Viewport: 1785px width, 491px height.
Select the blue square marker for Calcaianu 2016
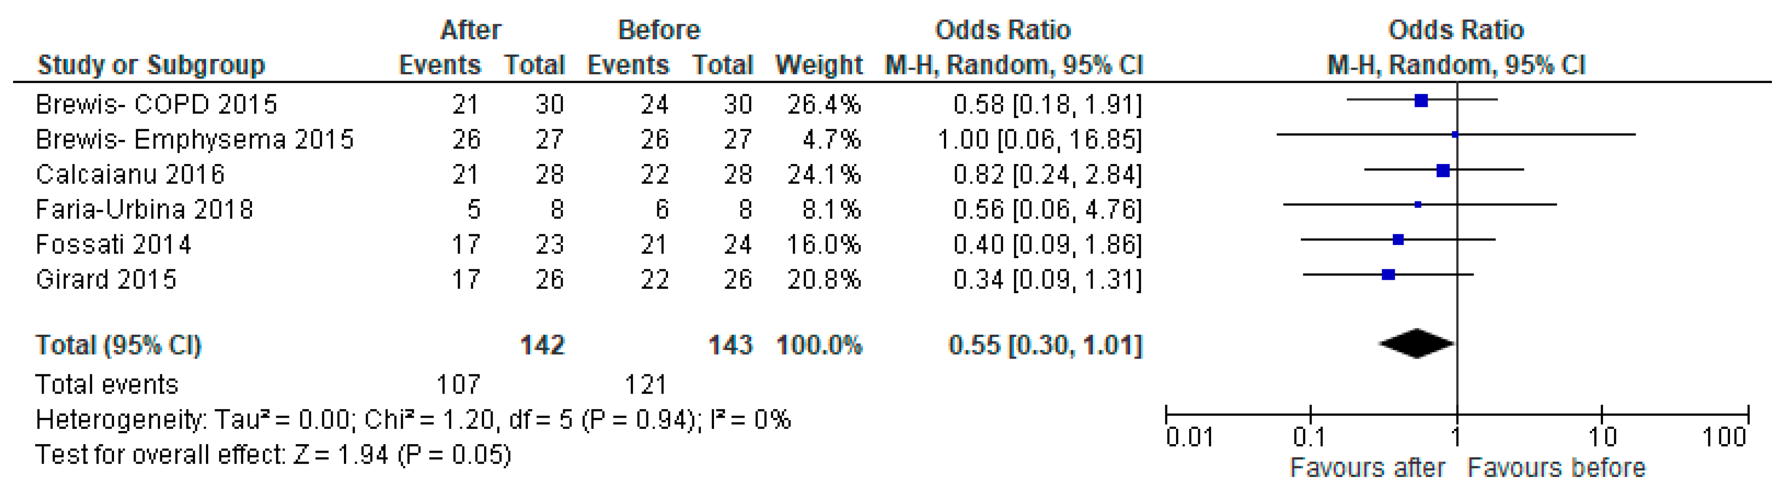(1443, 170)
